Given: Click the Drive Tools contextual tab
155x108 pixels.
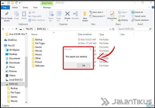Looking at the screenshot, I should click(x=47, y=3).
